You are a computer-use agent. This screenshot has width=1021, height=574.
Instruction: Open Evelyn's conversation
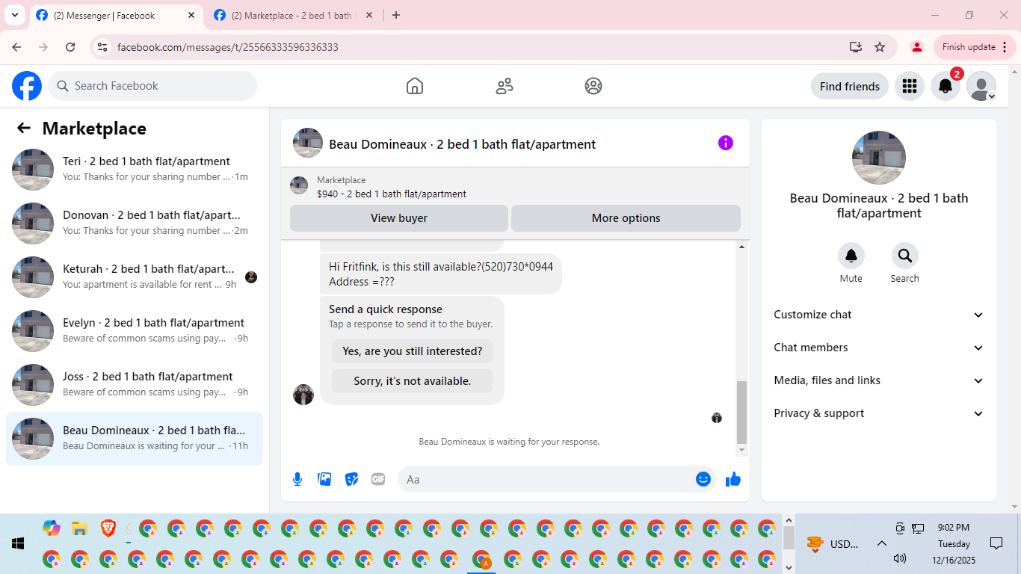point(135,331)
